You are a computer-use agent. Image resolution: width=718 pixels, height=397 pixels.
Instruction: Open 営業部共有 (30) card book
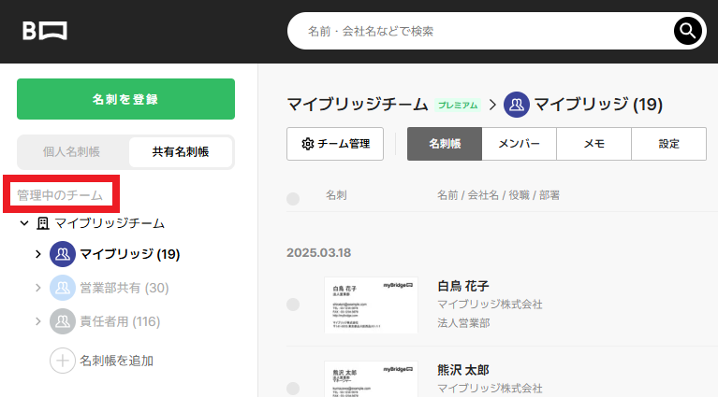125,288
